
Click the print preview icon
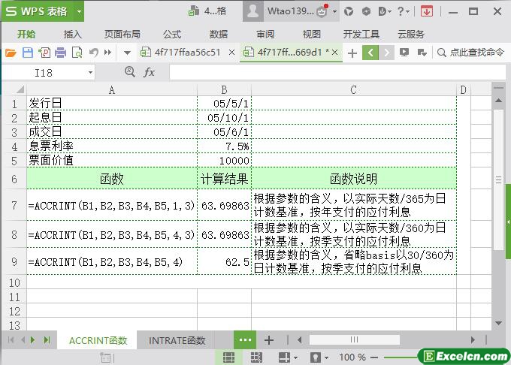point(76,53)
